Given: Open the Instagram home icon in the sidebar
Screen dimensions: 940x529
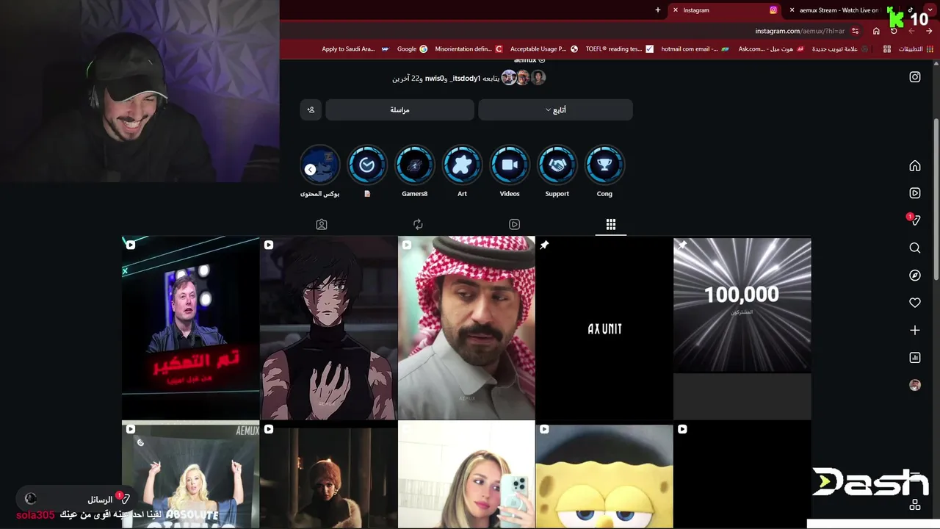Looking at the screenshot, I should 915,166.
